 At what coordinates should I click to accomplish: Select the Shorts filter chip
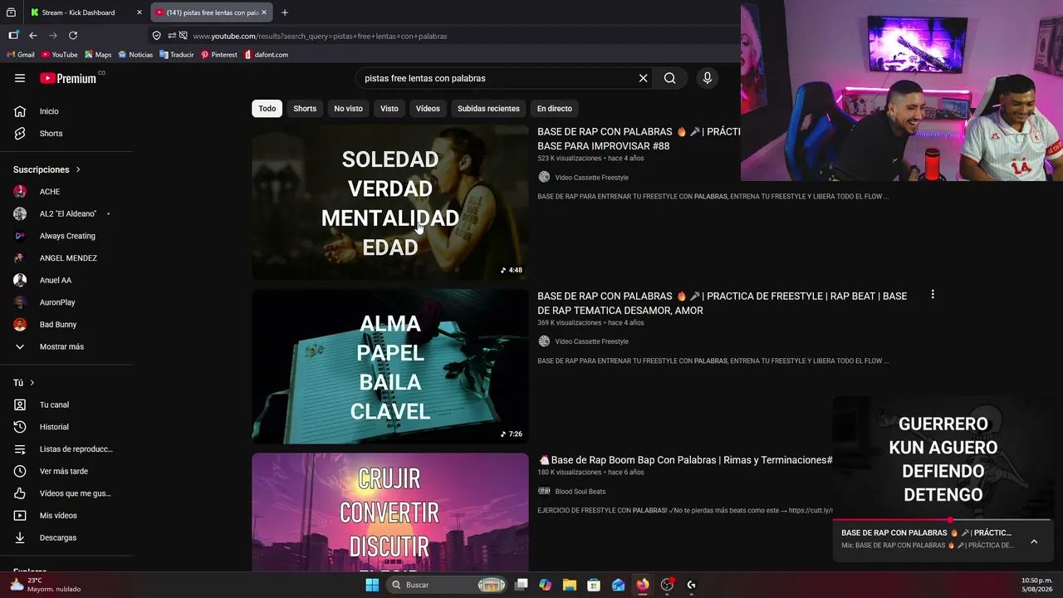pos(305,109)
